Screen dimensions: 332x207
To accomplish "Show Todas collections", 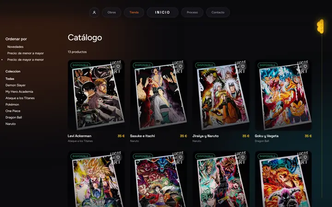I will pos(10,79).
